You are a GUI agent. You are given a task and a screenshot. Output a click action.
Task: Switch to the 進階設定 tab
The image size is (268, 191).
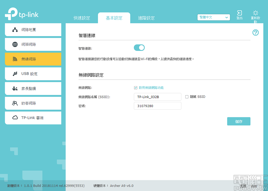[146, 18]
